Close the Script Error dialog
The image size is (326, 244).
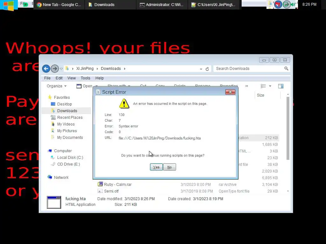pos(230,92)
